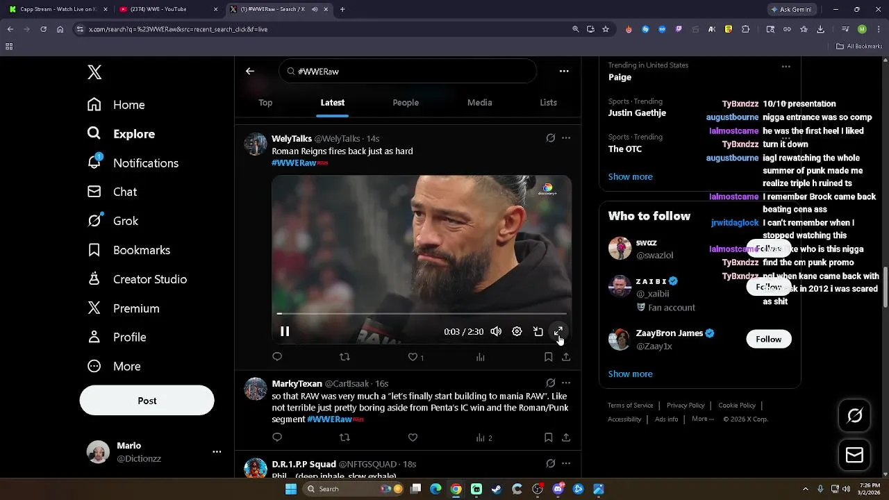Open Bookmarks in the sidebar
Screen dimensions: 889x500
(x=128, y=250)
